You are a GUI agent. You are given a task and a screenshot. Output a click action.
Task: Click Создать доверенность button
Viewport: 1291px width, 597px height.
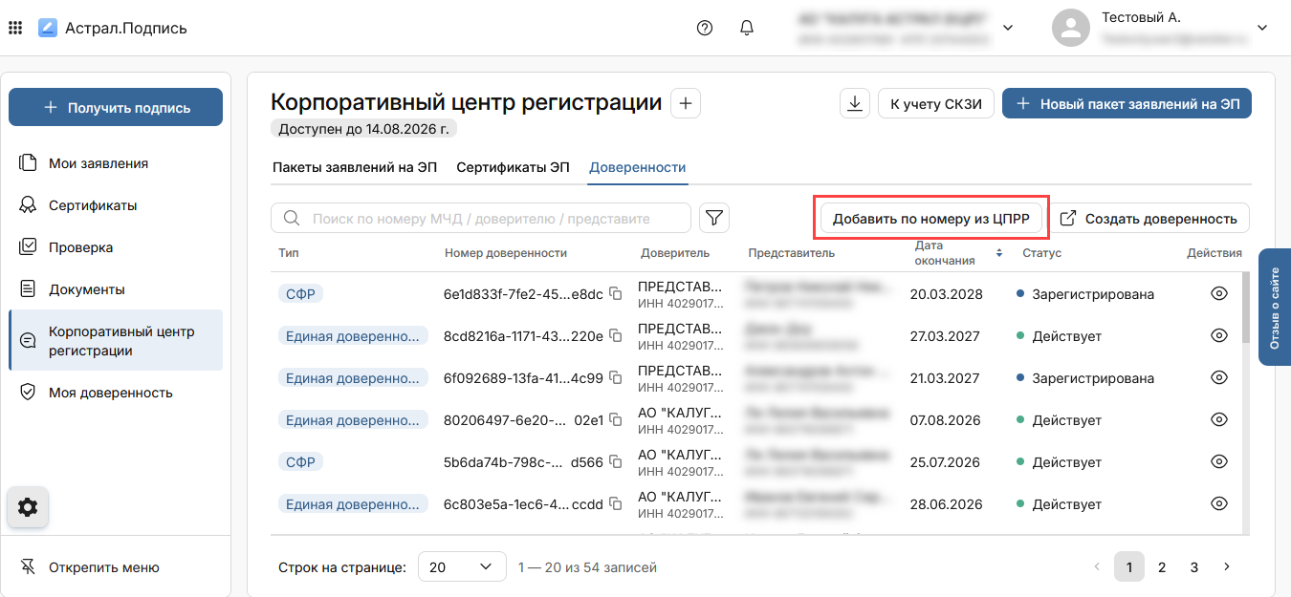click(x=1150, y=219)
